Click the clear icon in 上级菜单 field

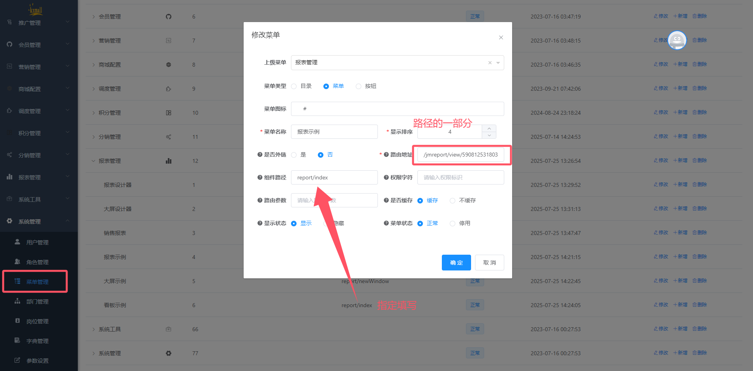pos(490,63)
